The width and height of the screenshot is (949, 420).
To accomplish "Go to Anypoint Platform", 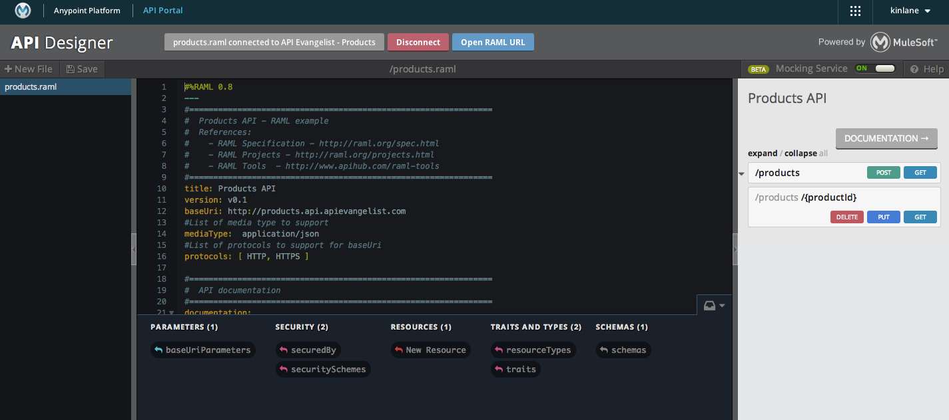I will click(87, 11).
